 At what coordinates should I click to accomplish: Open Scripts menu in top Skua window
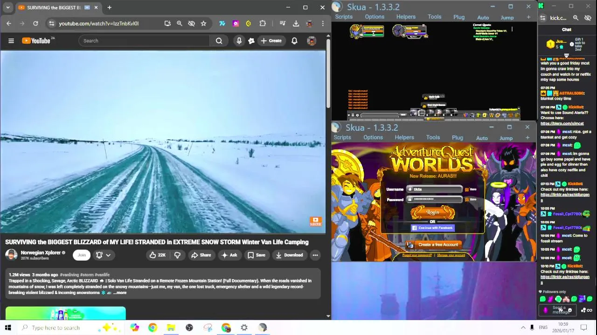coord(344,17)
